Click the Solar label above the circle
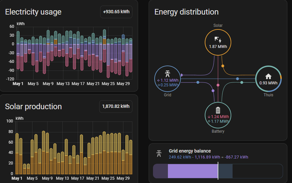The height and width of the screenshot is (183, 292). [x=218, y=25]
